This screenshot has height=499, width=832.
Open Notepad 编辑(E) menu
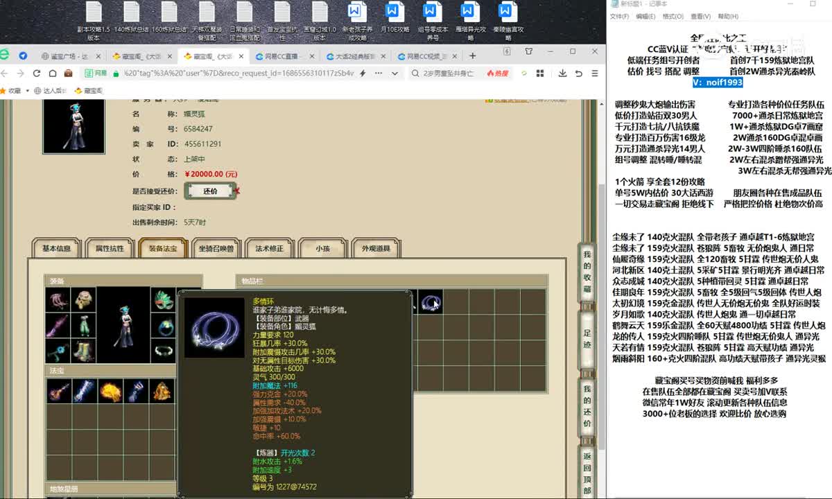pos(645,17)
